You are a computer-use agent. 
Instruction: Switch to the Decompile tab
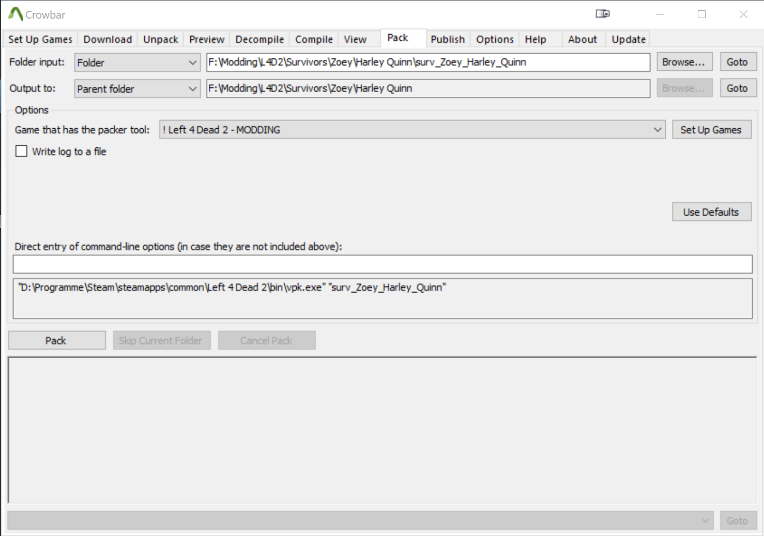click(x=259, y=39)
